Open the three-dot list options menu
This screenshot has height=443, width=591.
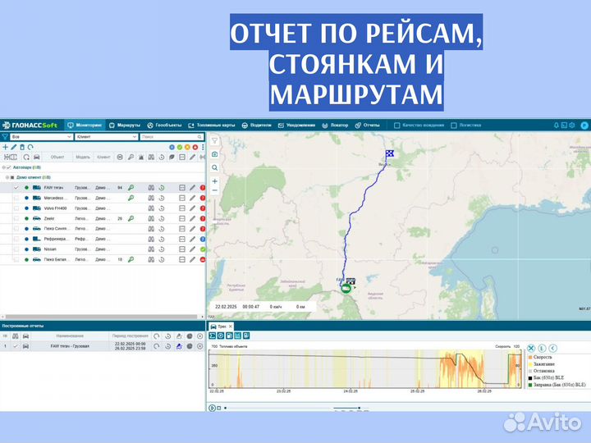click(x=203, y=148)
